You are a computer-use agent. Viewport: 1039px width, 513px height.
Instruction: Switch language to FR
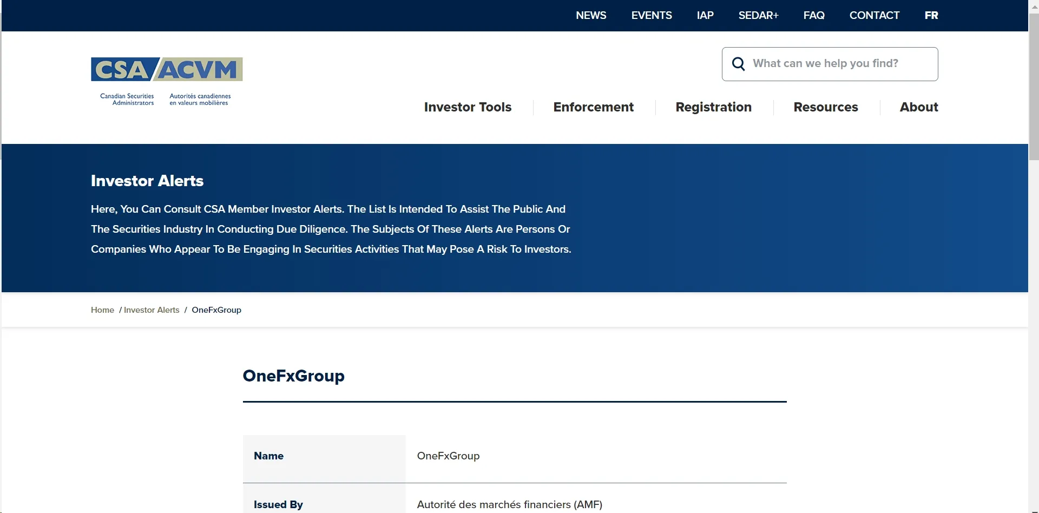[931, 15]
